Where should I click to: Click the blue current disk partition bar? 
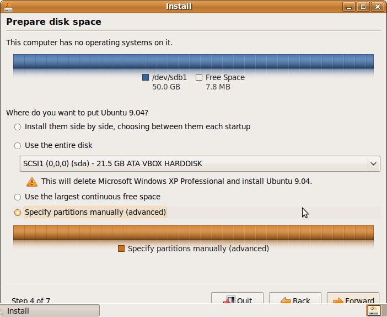(x=193, y=61)
